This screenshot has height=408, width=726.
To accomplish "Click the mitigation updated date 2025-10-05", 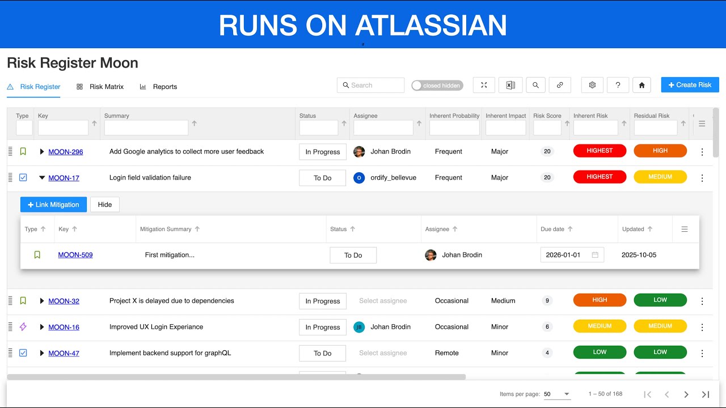I will [x=639, y=255].
